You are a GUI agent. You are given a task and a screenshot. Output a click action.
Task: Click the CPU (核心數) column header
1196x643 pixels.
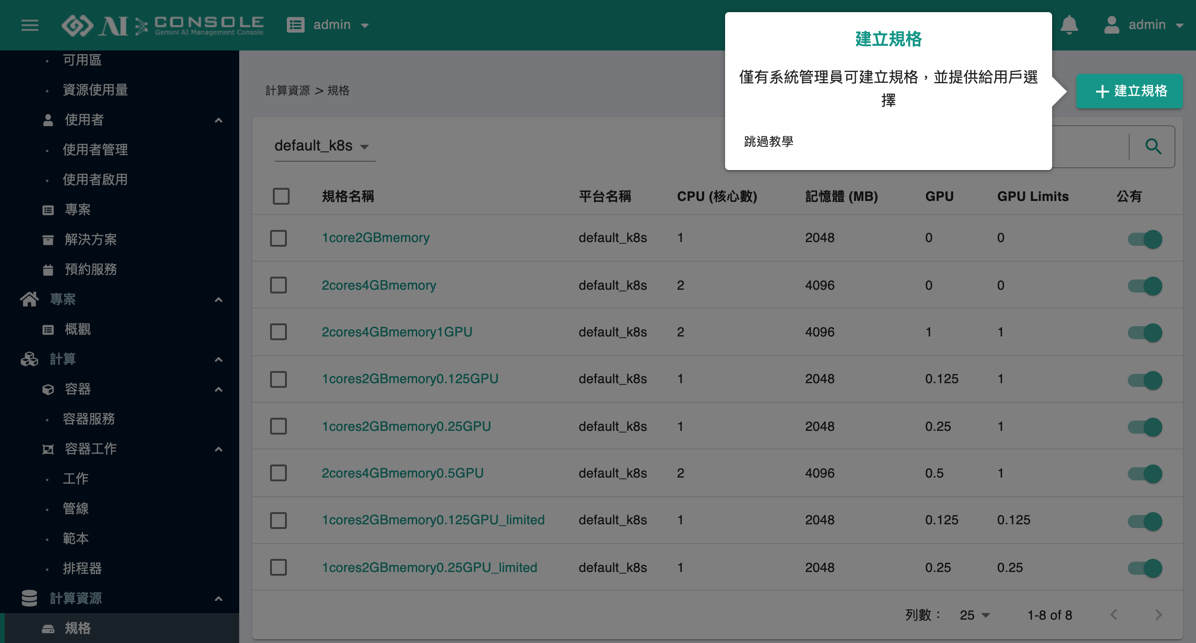tap(717, 196)
